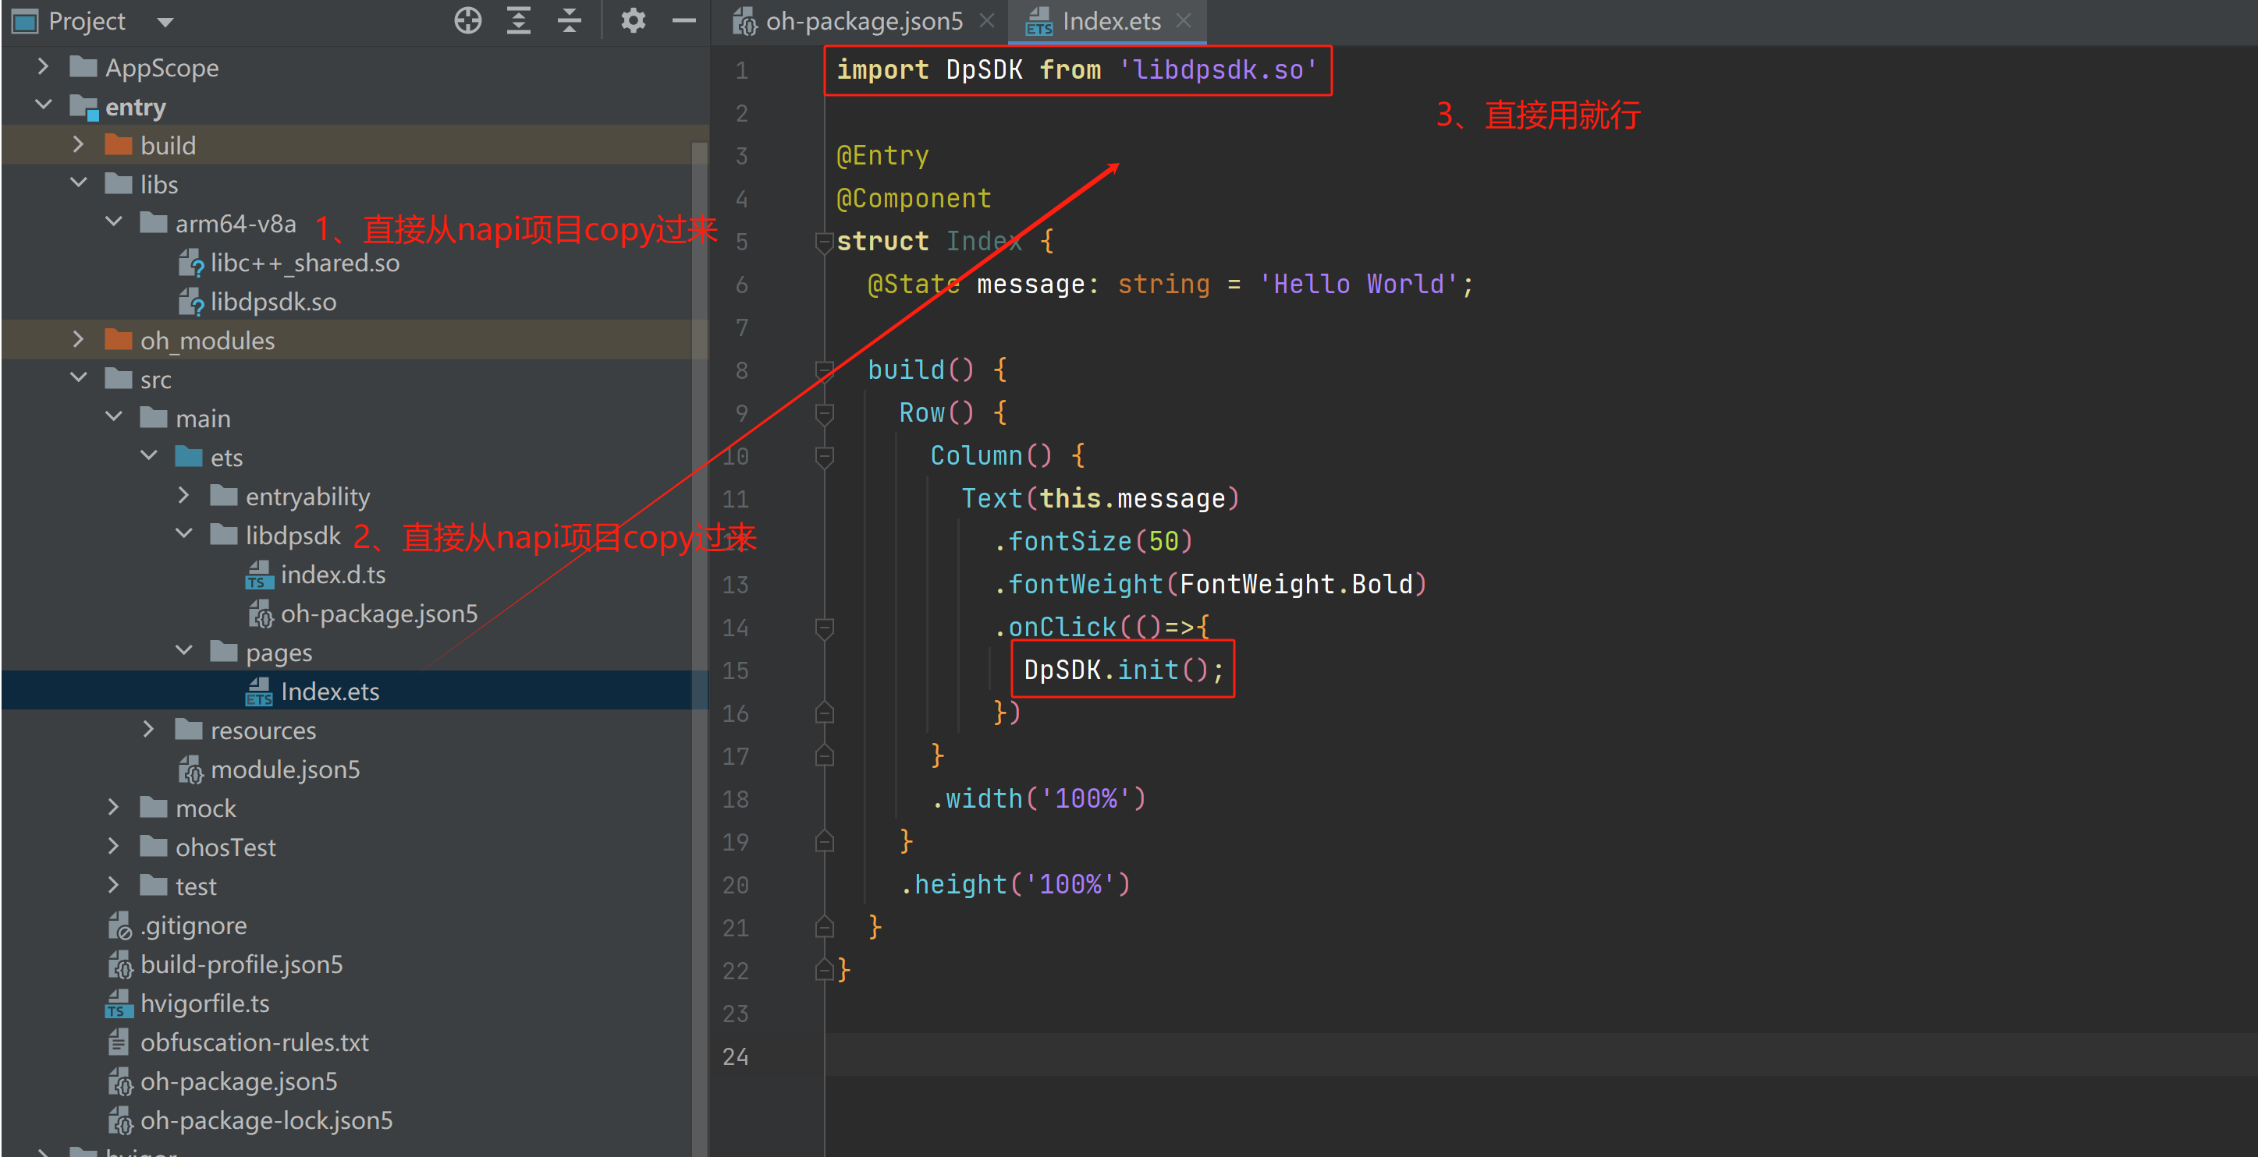Expand the entryability folder
2258x1157 pixels.
pyautogui.click(x=183, y=496)
